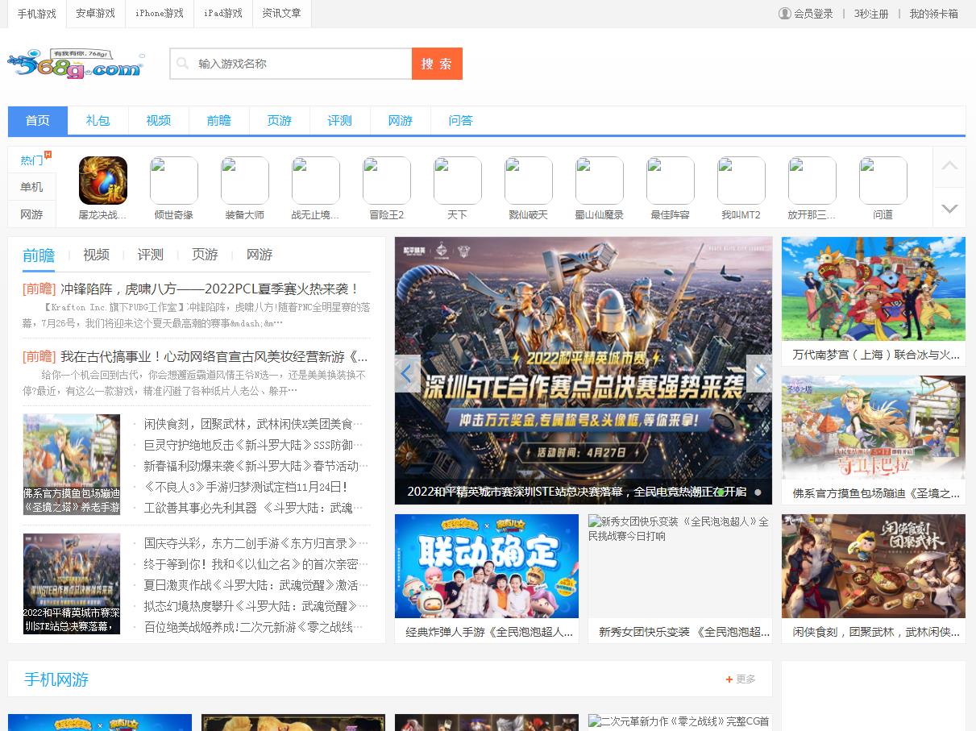Switch news panel to 页游 tab

tap(205, 255)
